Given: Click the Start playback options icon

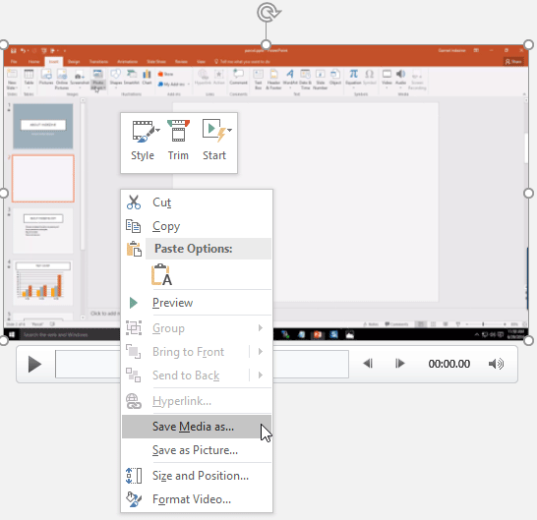Looking at the screenshot, I should tap(213, 131).
